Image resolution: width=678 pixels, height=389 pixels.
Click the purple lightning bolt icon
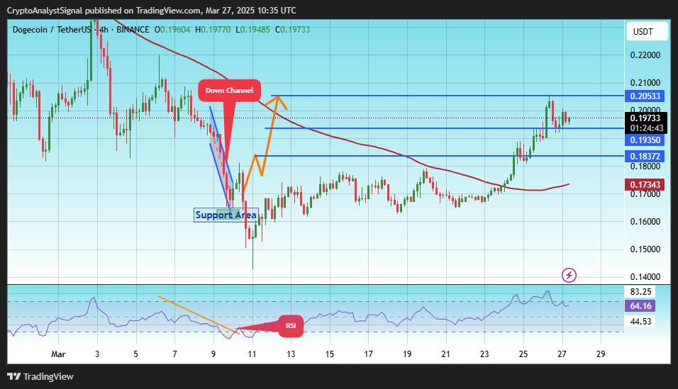(569, 275)
